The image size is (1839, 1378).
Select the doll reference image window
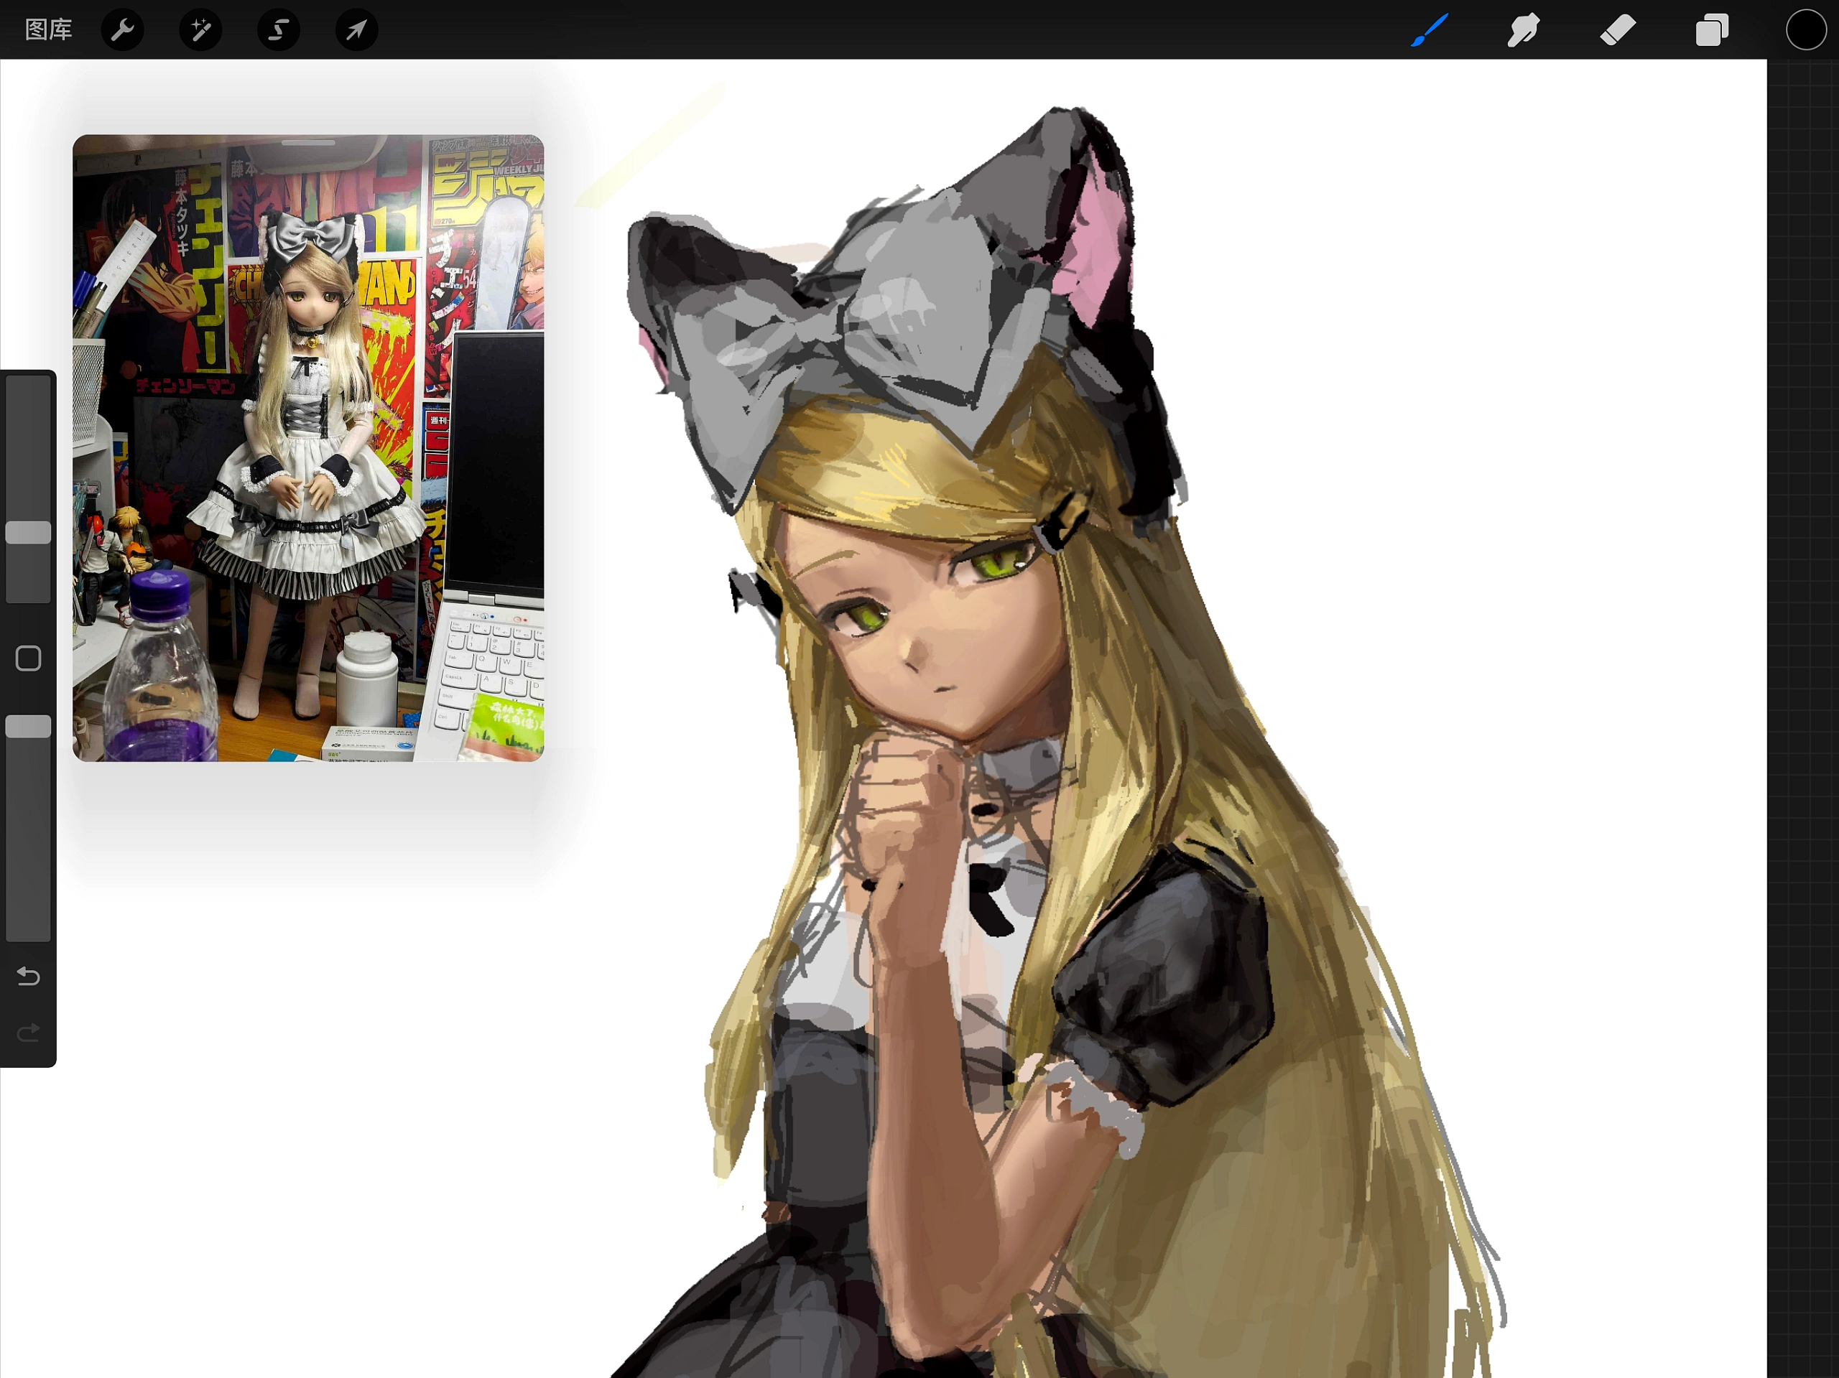[308, 448]
